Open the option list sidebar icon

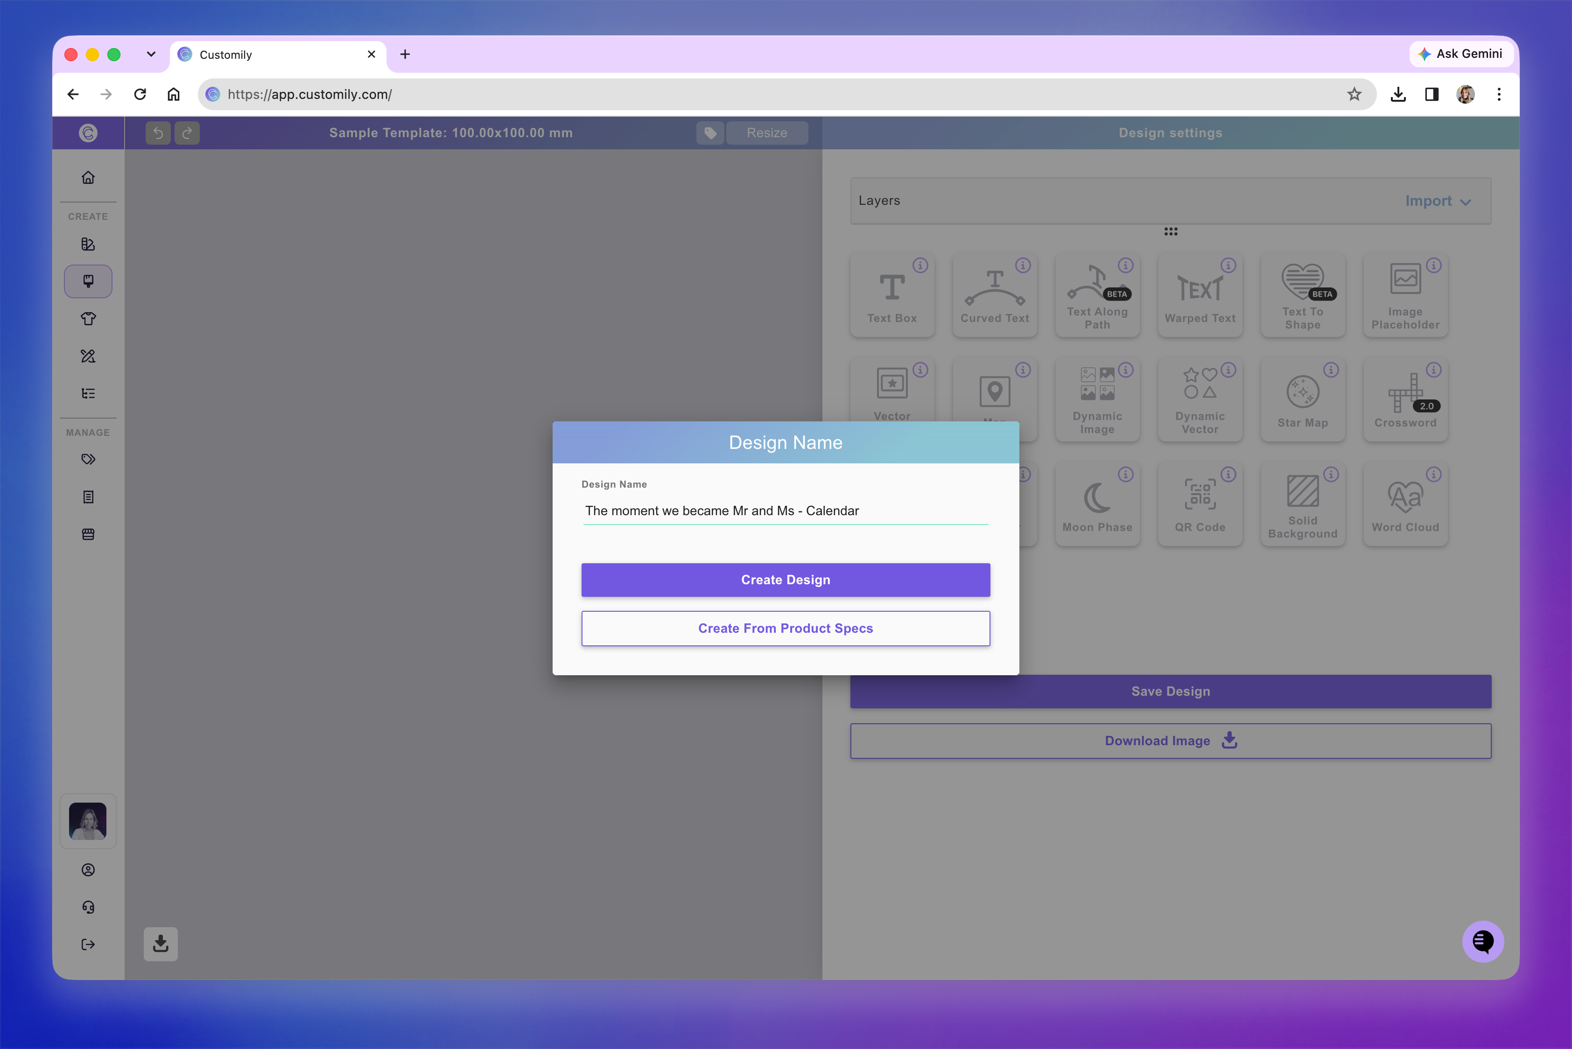click(x=88, y=393)
